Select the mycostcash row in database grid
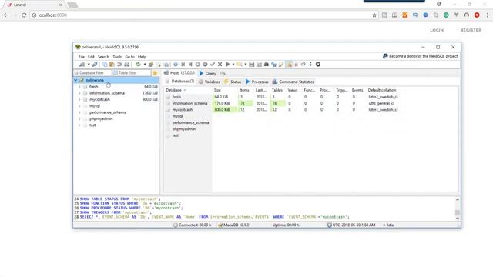The width and height of the screenshot is (493, 277). coord(282,109)
